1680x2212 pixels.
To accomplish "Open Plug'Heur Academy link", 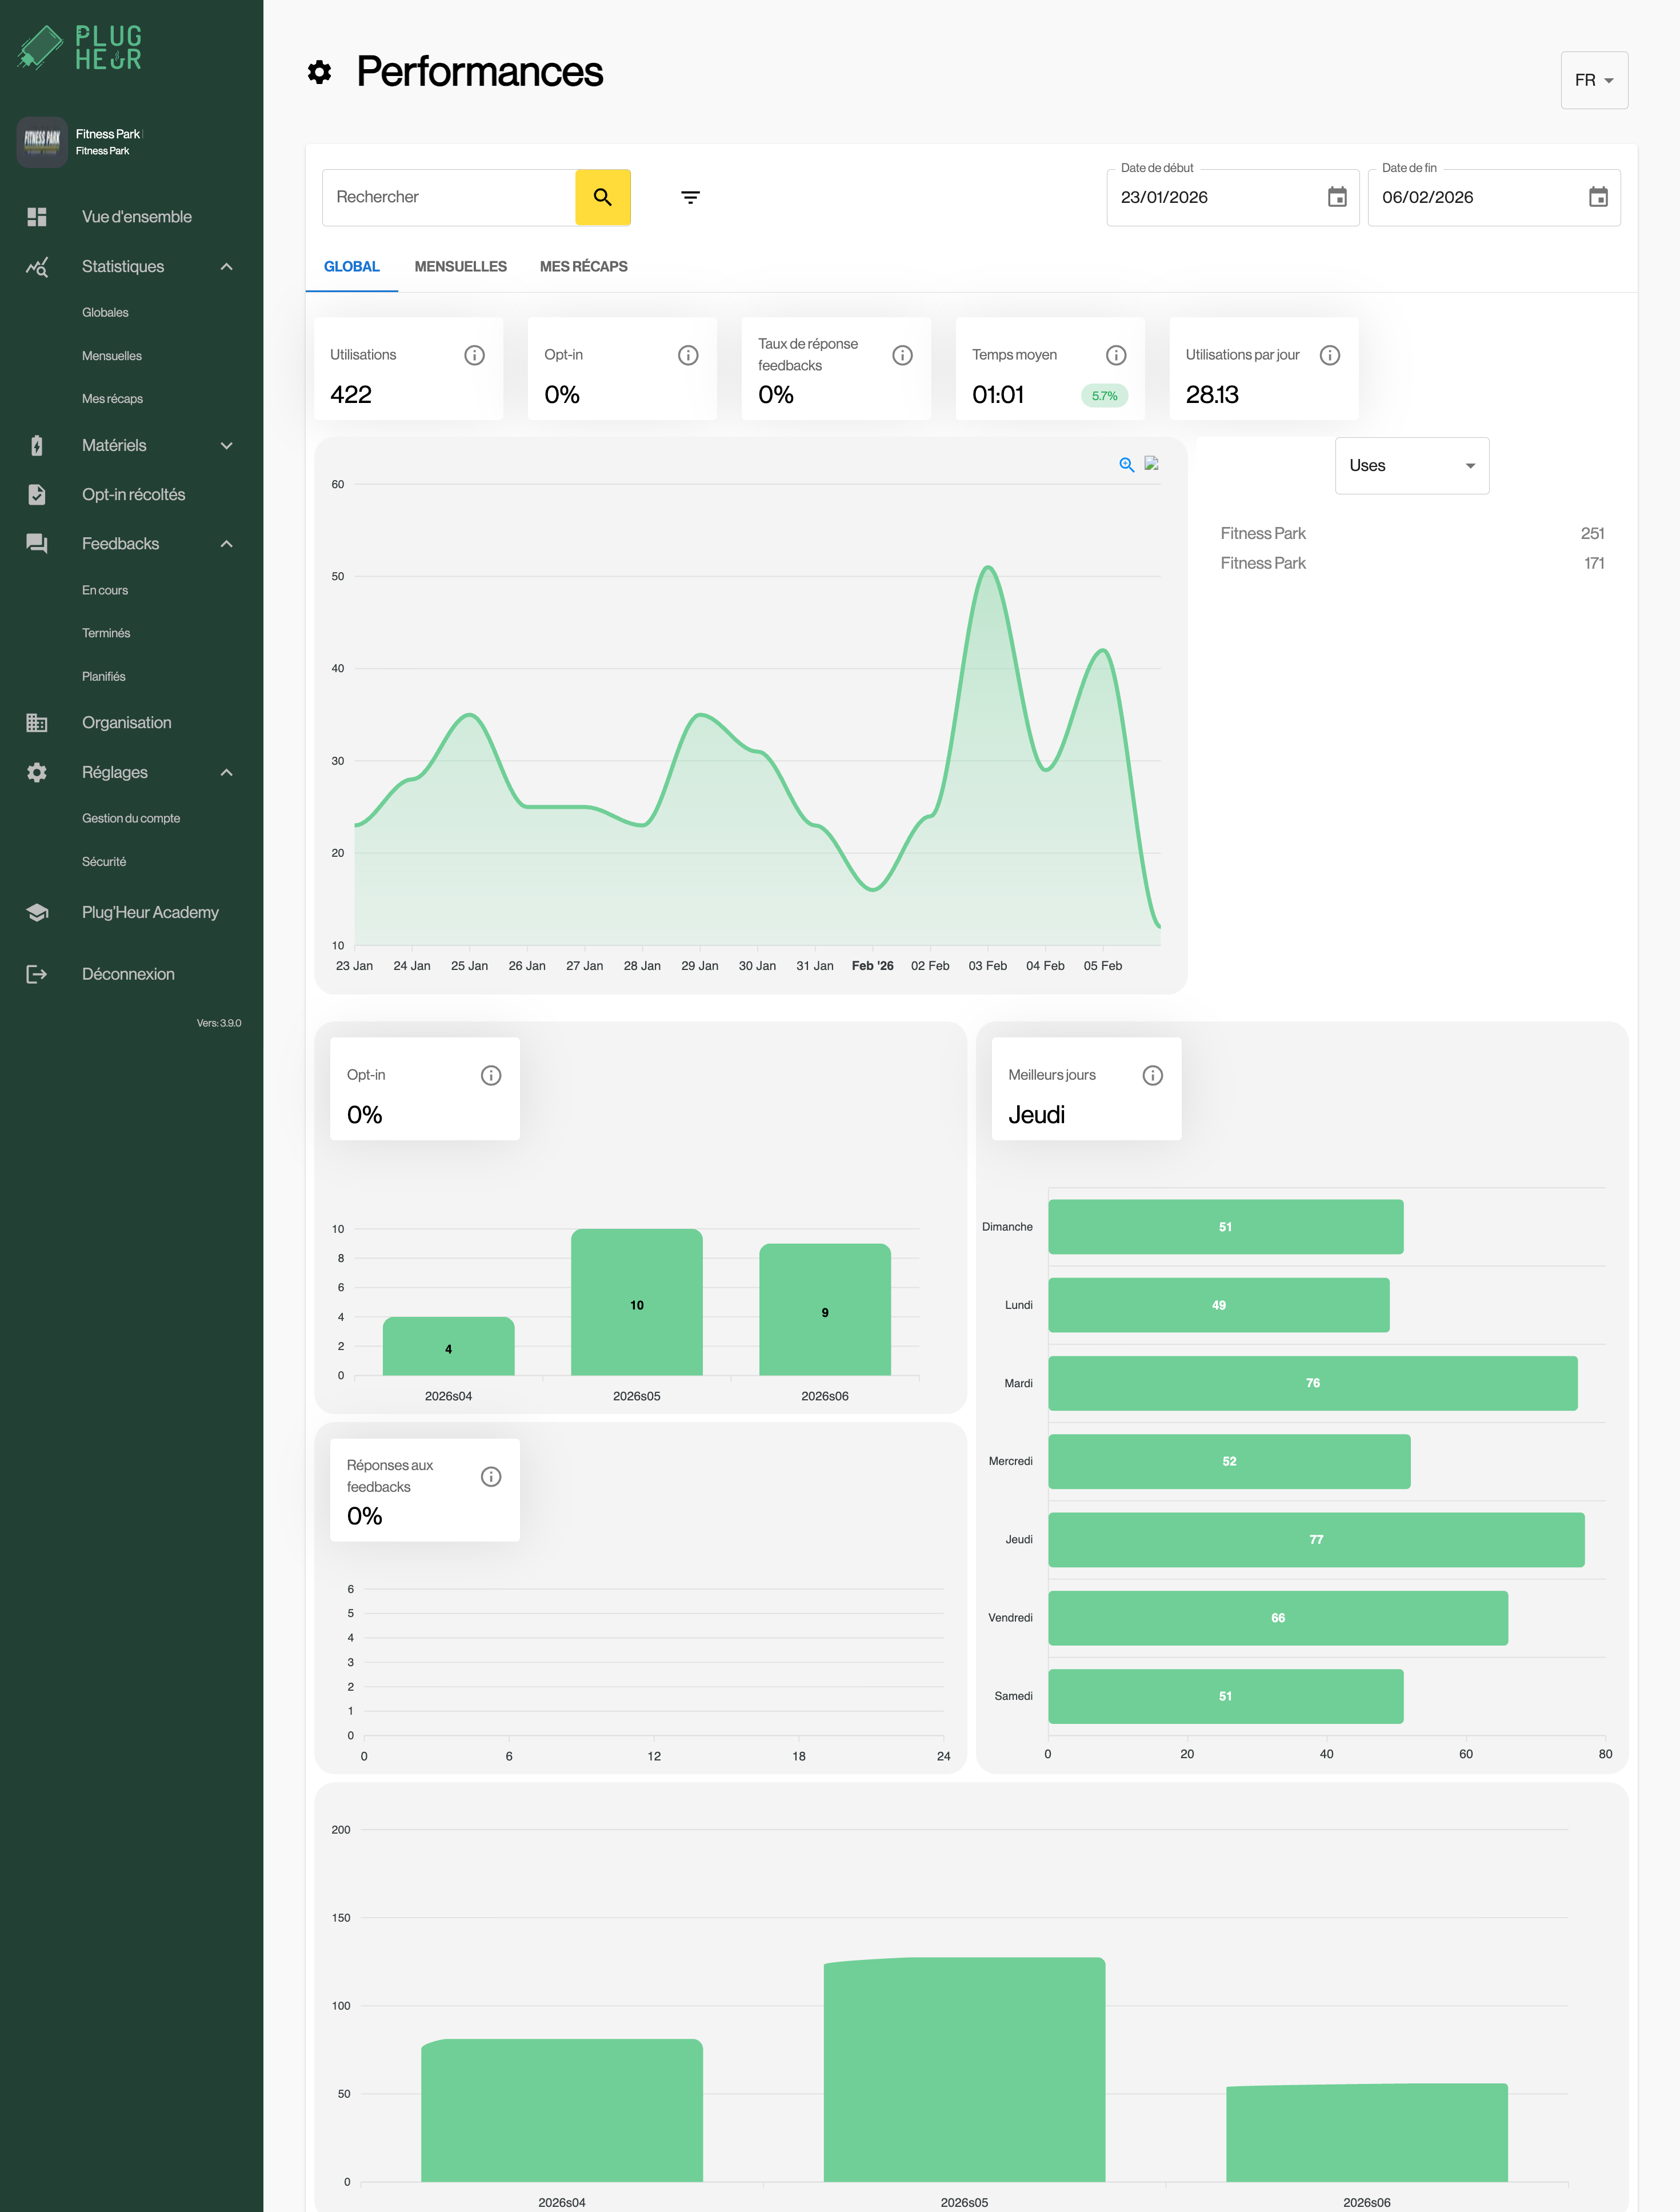I will pos(150,912).
